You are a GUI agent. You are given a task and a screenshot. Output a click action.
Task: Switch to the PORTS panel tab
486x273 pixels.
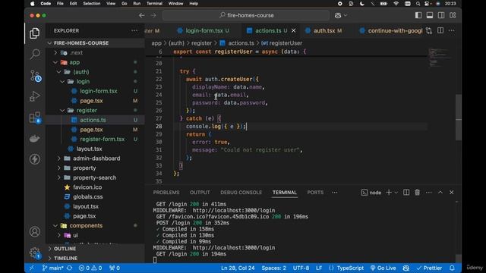pyautogui.click(x=315, y=192)
